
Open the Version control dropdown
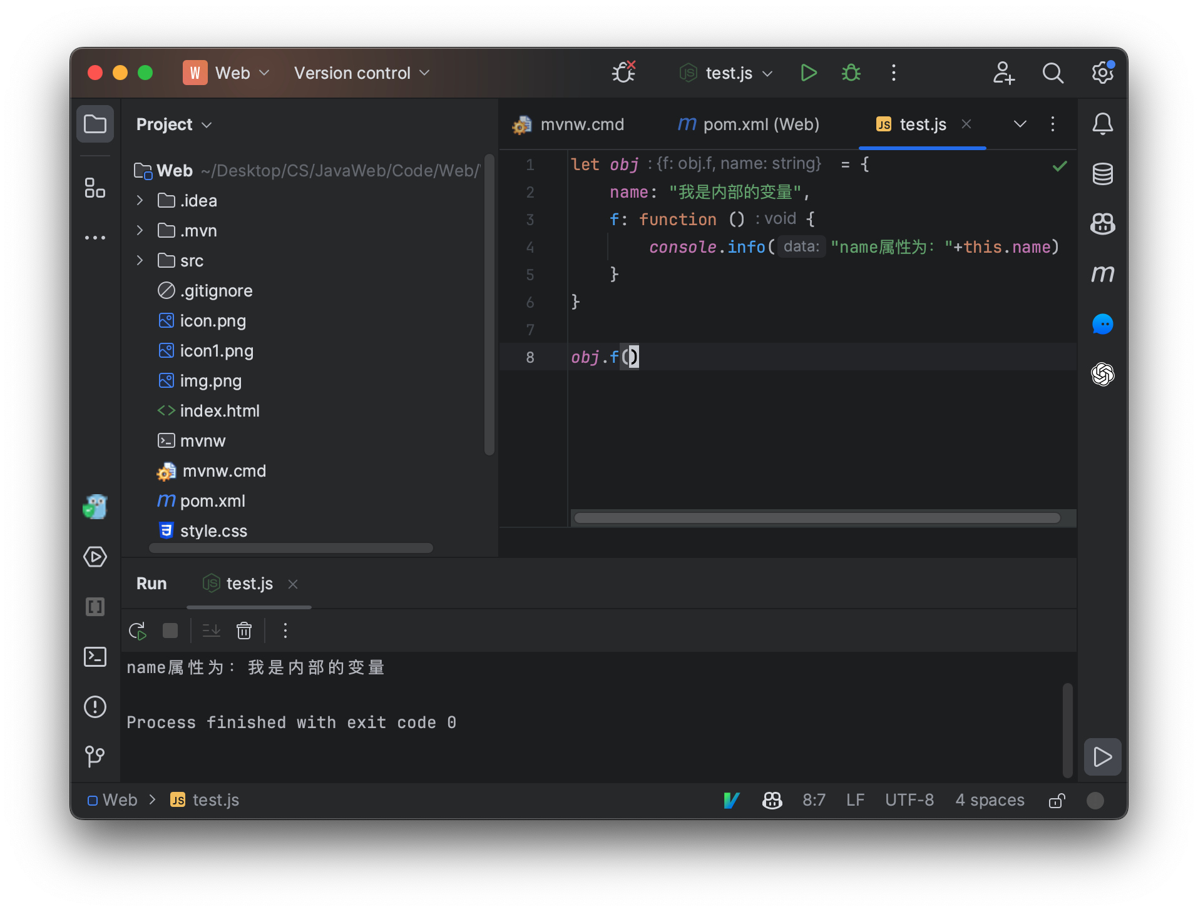point(362,73)
